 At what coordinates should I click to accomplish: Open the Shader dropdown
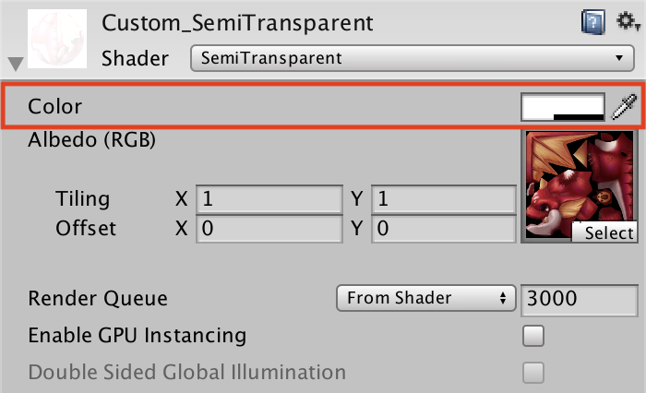(410, 59)
